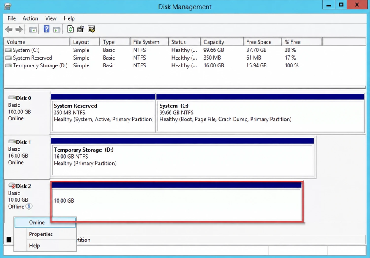The image size is (370, 258).
Task: Click the Offline status text under Disk 2
Action: click(x=16, y=207)
